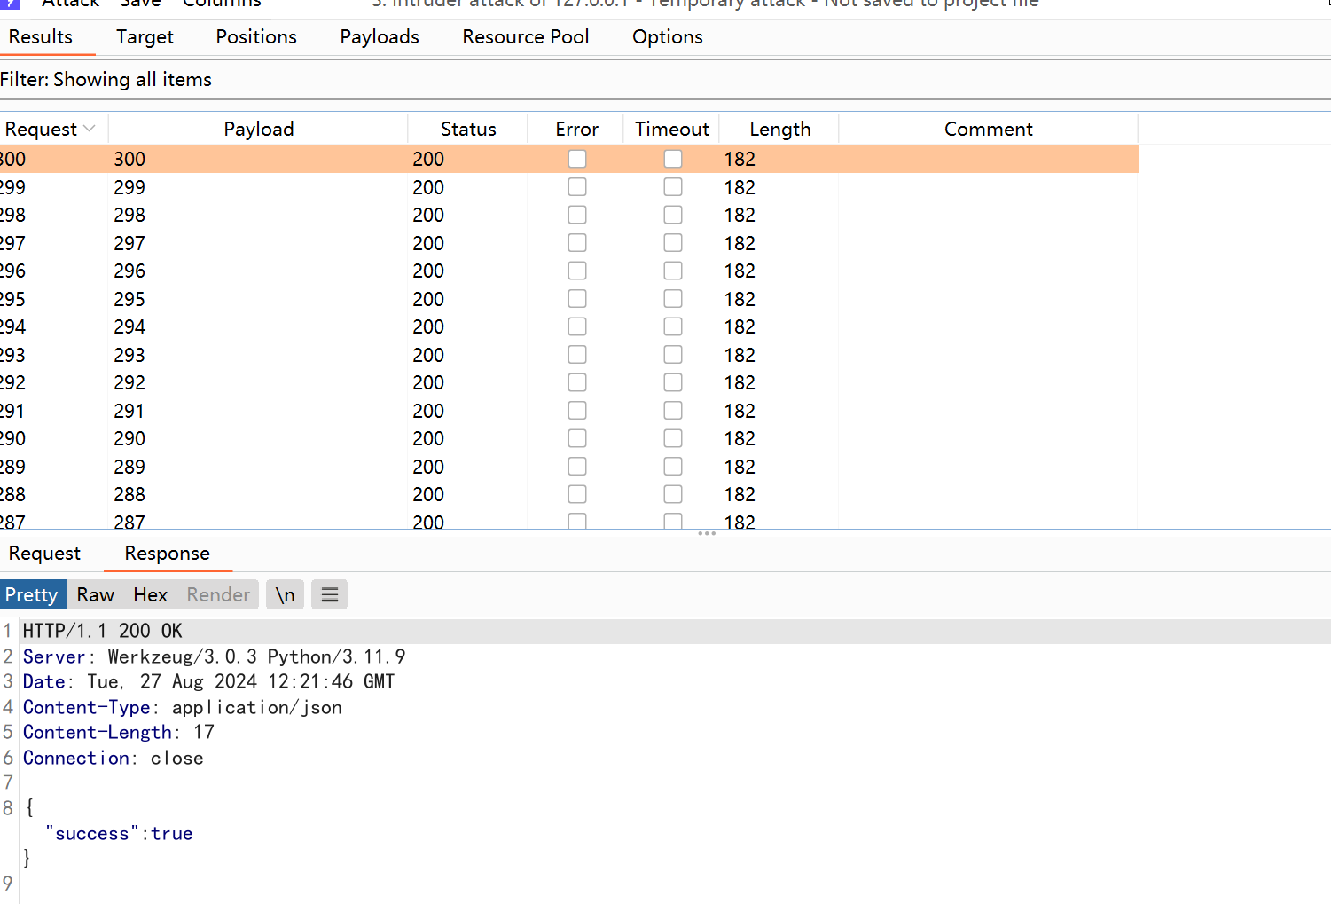Open the Columns menu
The height and width of the screenshot is (904, 1331).
221,4
